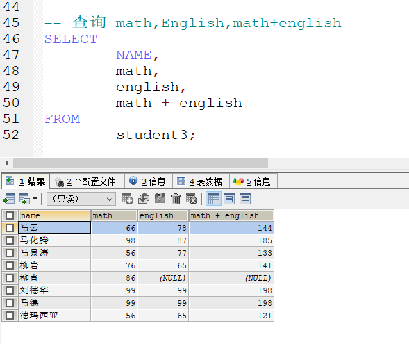Viewport: 409px width, 344px height.
Task: Check the row checkbox for 柳岩
Action: pos(10,265)
